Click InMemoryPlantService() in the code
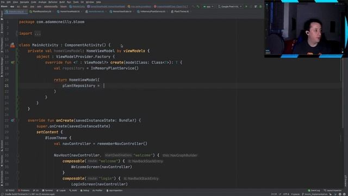The width and height of the screenshot is (348, 196). tap(115, 68)
